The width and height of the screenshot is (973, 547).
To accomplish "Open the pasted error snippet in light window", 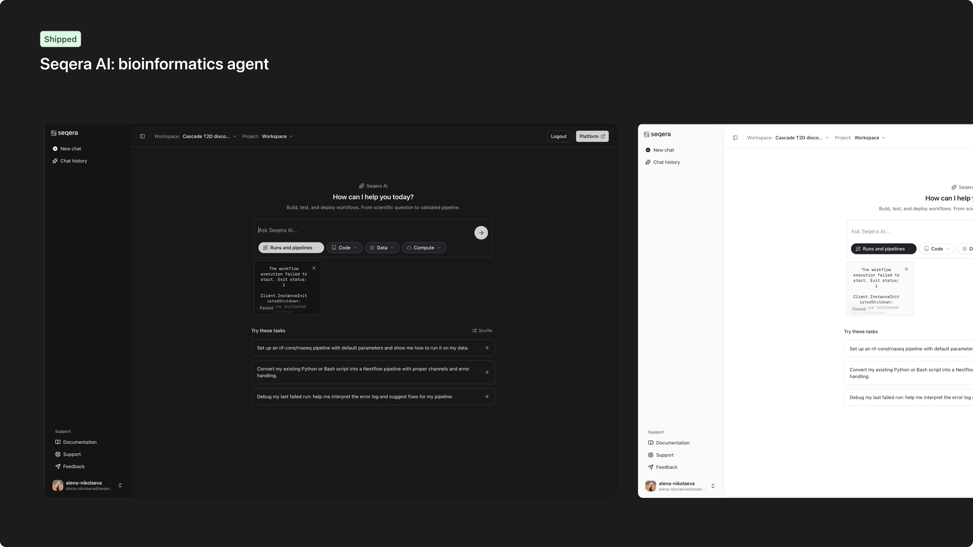I will tap(880, 289).
